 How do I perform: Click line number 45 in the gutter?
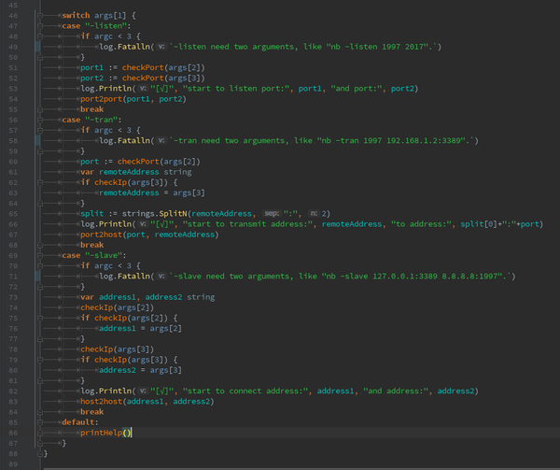pyautogui.click(x=13, y=5)
